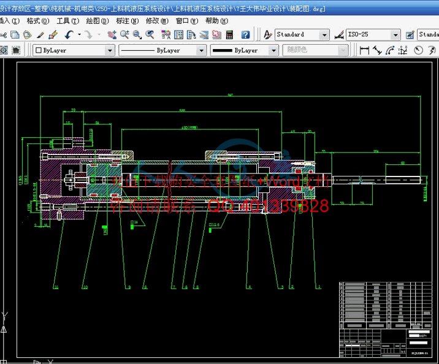The height and width of the screenshot is (364, 439).
Task: Open the table style dropdown on the right edge
Action: click(x=428, y=35)
